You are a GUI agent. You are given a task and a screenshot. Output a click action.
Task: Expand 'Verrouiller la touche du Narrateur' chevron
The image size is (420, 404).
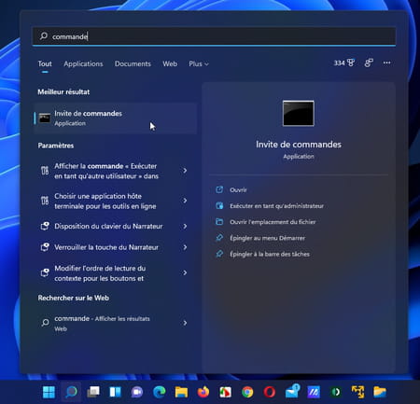pyautogui.click(x=185, y=247)
